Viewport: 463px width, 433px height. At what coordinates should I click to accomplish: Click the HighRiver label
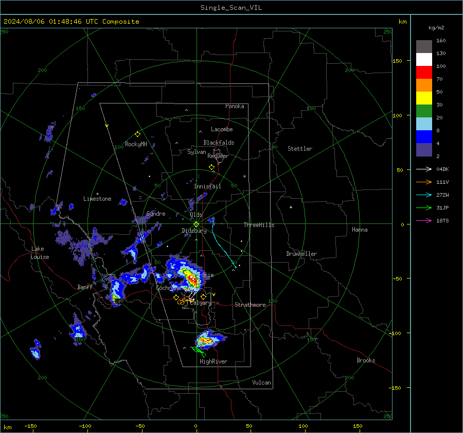(x=213, y=362)
